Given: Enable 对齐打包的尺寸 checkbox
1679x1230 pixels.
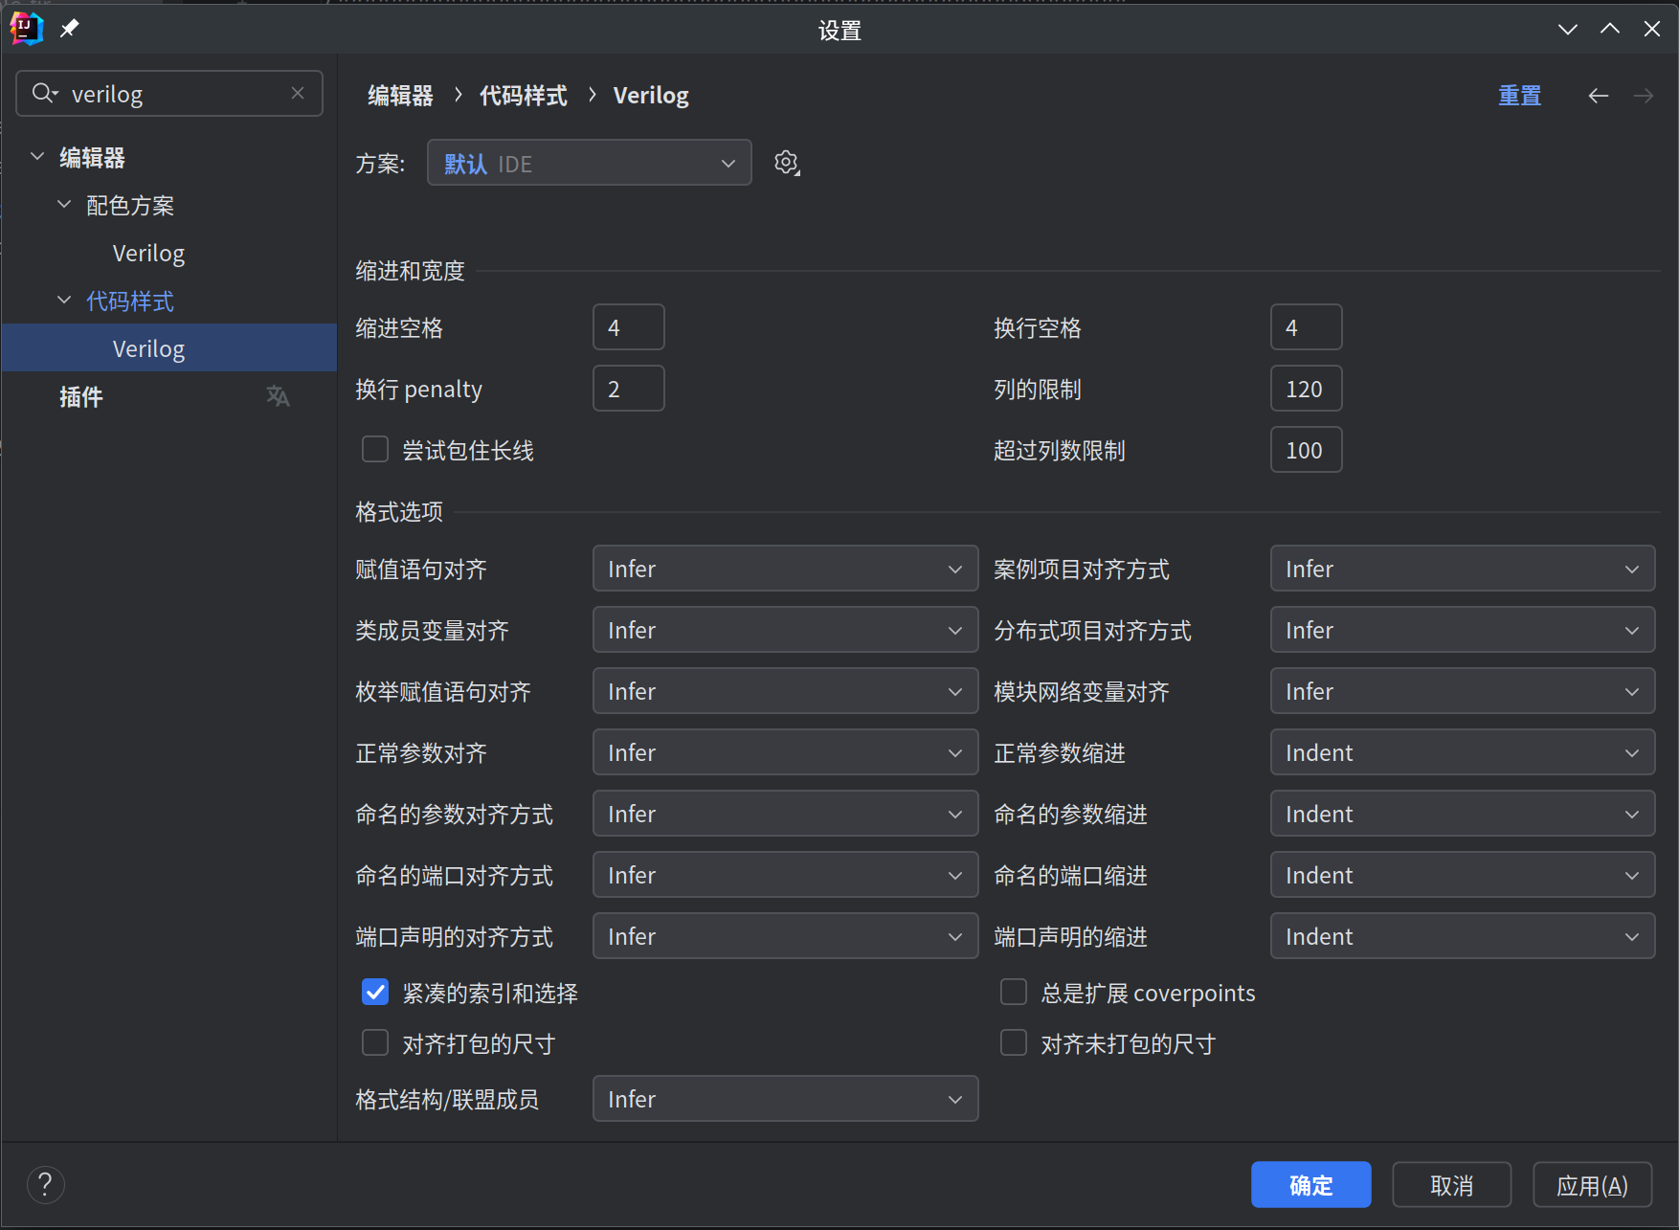Looking at the screenshot, I should (375, 1043).
